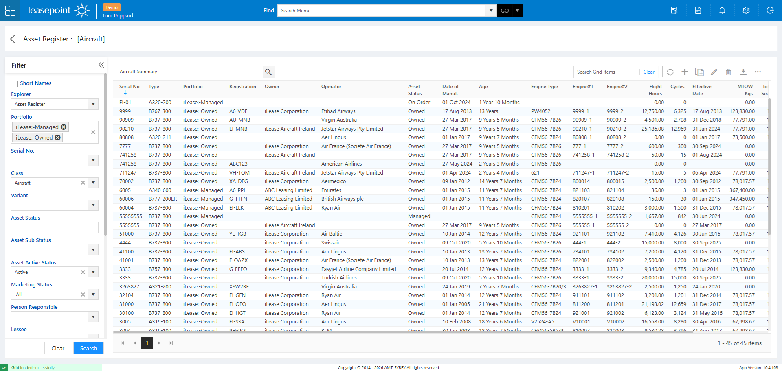Image resolution: width=782 pixels, height=371 pixels.
Task: Focus the Search Grid Items field
Action: click(x=607, y=72)
